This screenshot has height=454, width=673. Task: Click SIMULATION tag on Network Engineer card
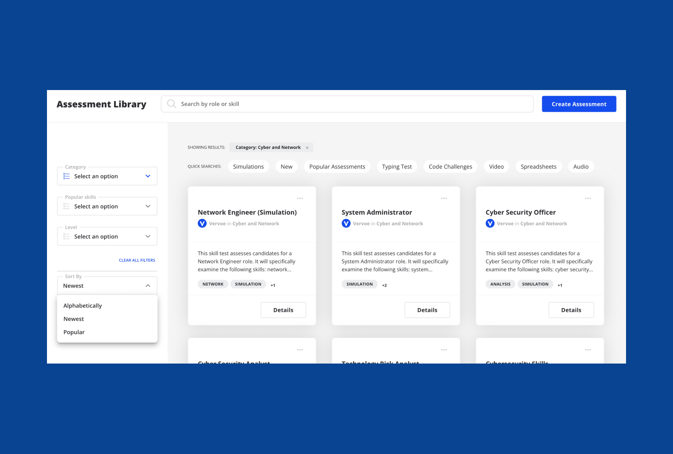click(x=248, y=284)
